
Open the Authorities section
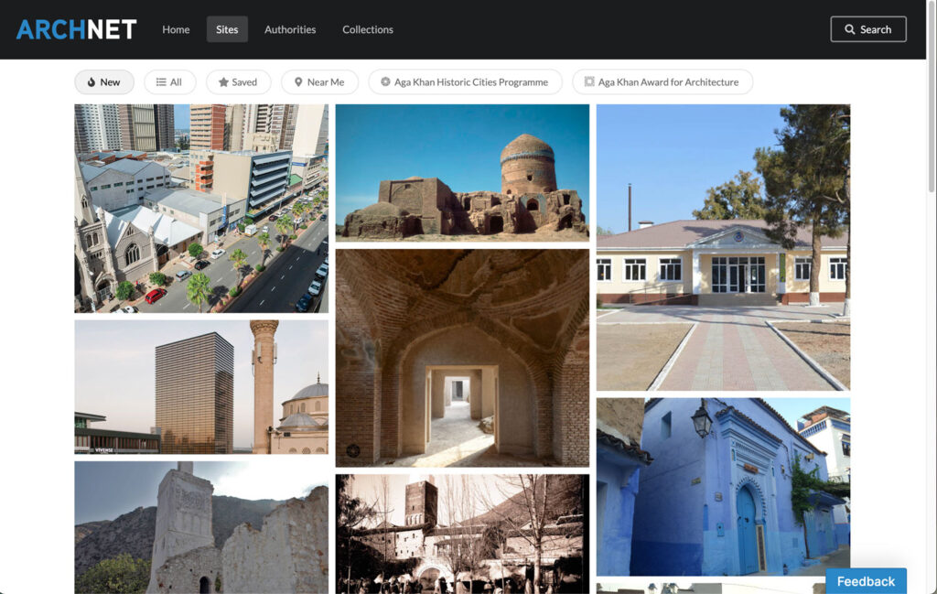tap(290, 29)
